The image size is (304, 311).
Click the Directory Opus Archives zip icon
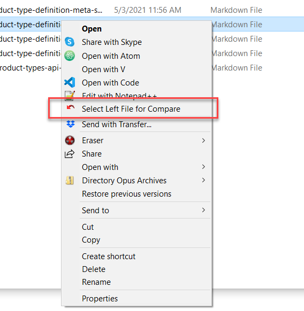[70, 180]
